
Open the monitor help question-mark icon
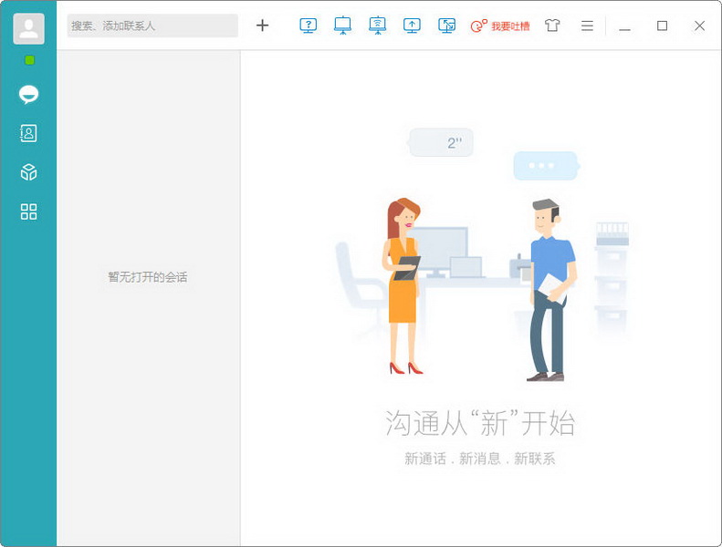coord(308,26)
